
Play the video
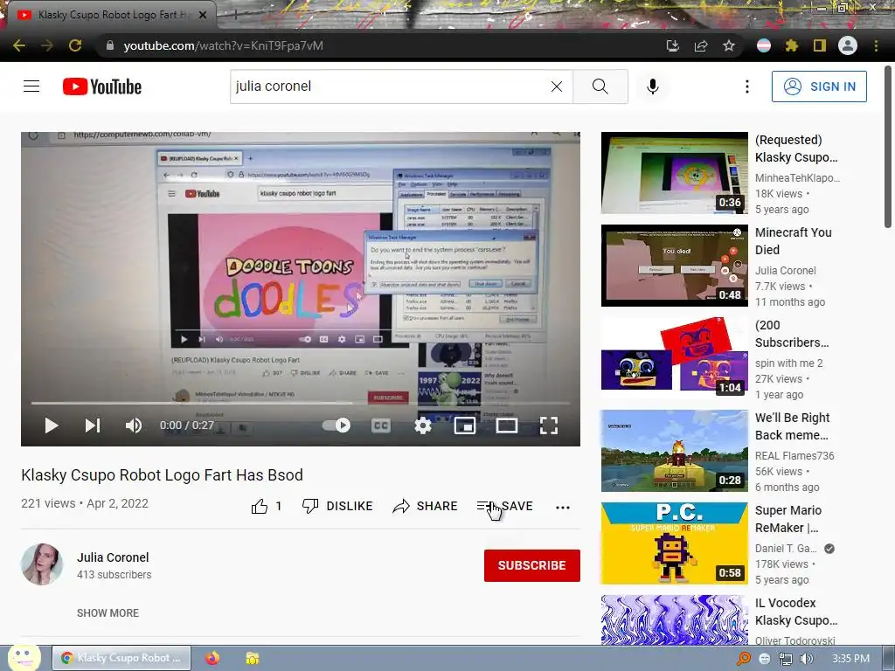pos(52,425)
